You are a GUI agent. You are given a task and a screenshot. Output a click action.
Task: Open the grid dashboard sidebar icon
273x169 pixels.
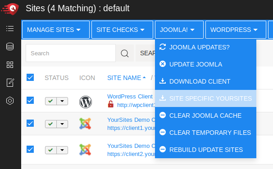pos(10,65)
